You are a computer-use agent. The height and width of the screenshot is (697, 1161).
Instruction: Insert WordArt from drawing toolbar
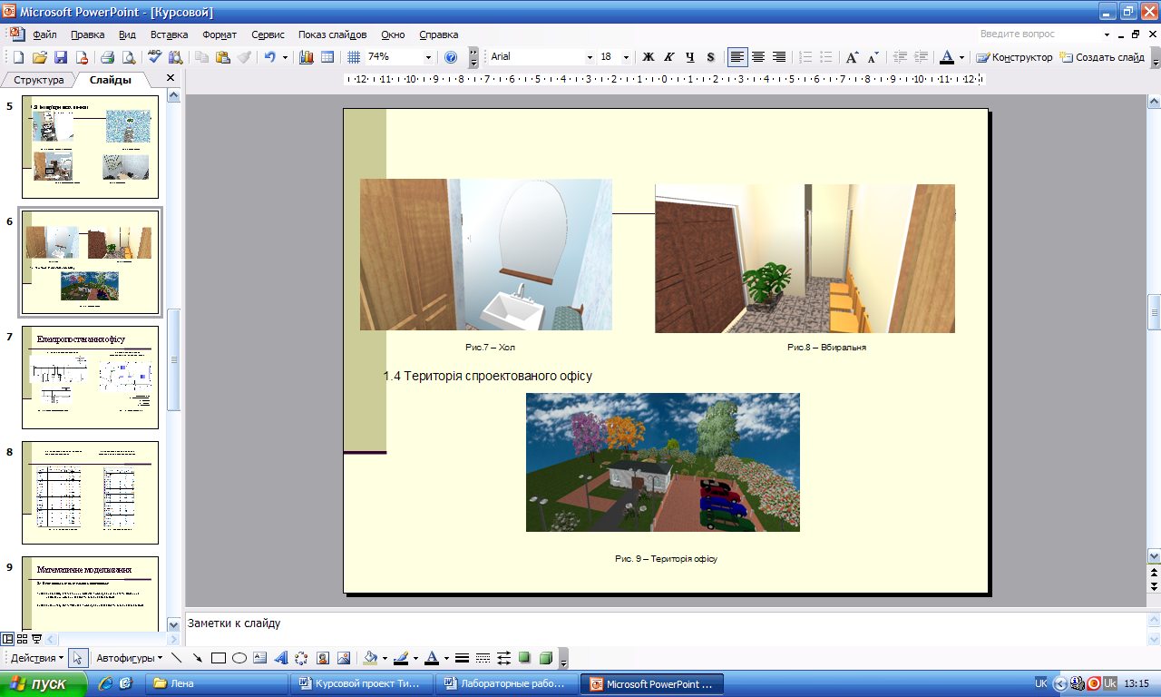click(280, 658)
